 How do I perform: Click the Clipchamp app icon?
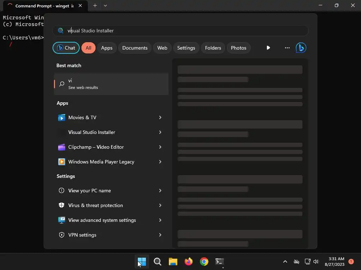point(61,147)
